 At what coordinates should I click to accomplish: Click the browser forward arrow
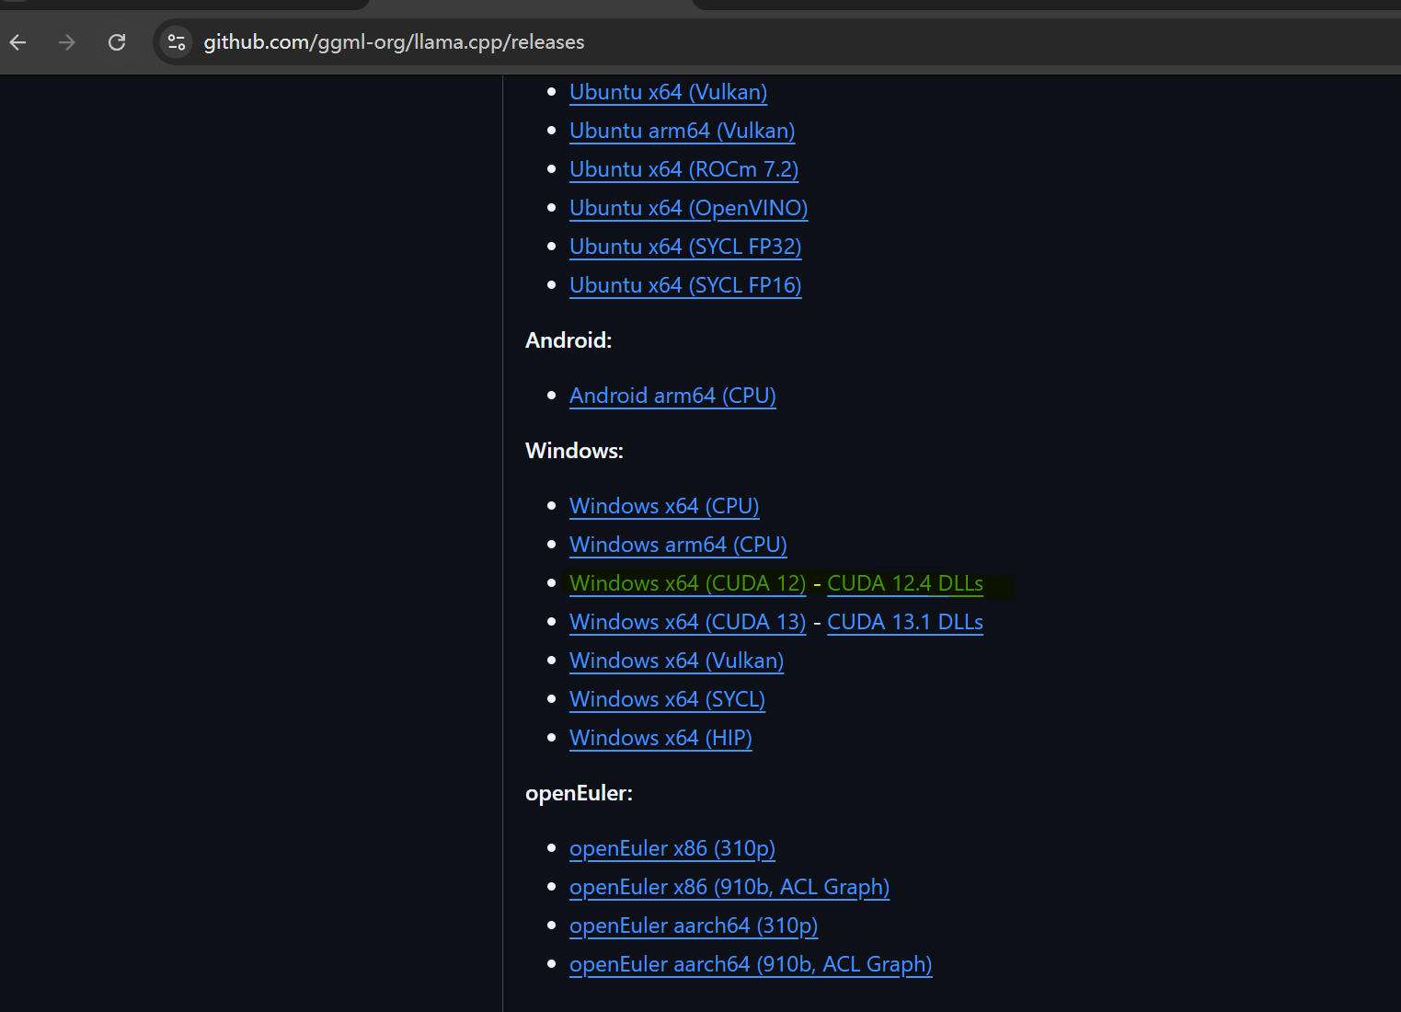(x=66, y=42)
